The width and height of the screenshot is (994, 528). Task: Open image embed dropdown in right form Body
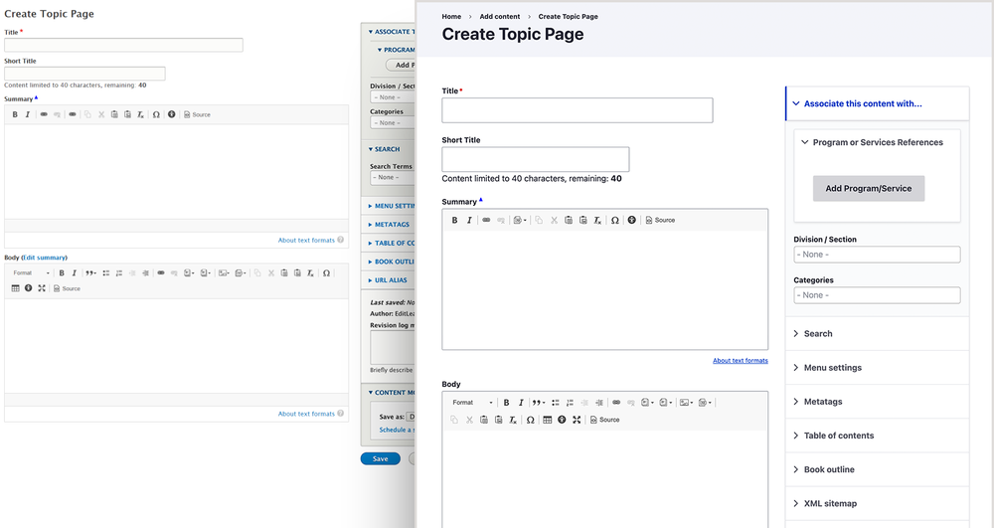686,403
